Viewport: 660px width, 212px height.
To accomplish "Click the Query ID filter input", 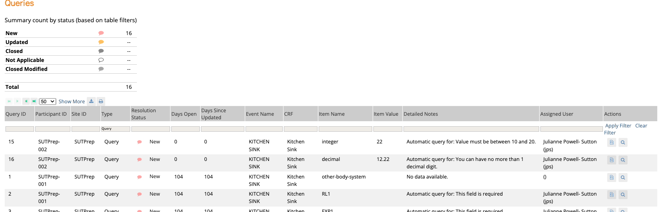I will tap(20, 129).
